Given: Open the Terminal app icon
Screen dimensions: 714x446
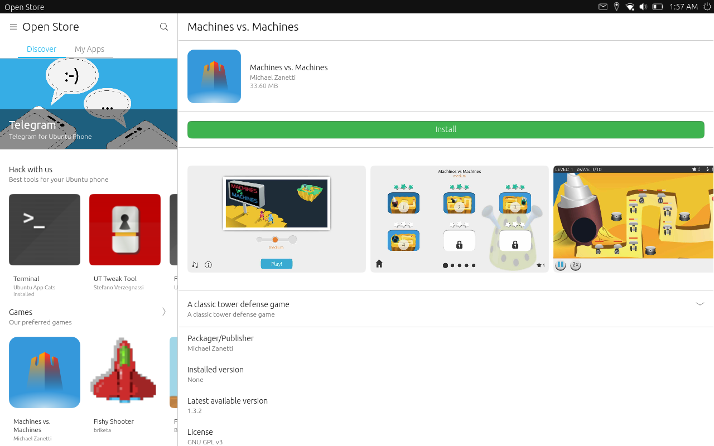Looking at the screenshot, I should tap(45, 230).
